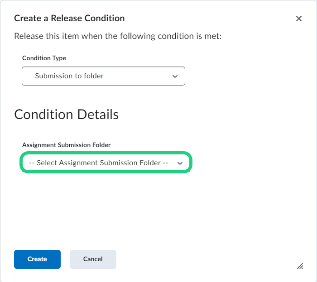
Task: Click the "Create a Release Condition" title
Action: (x=69, y=19)
